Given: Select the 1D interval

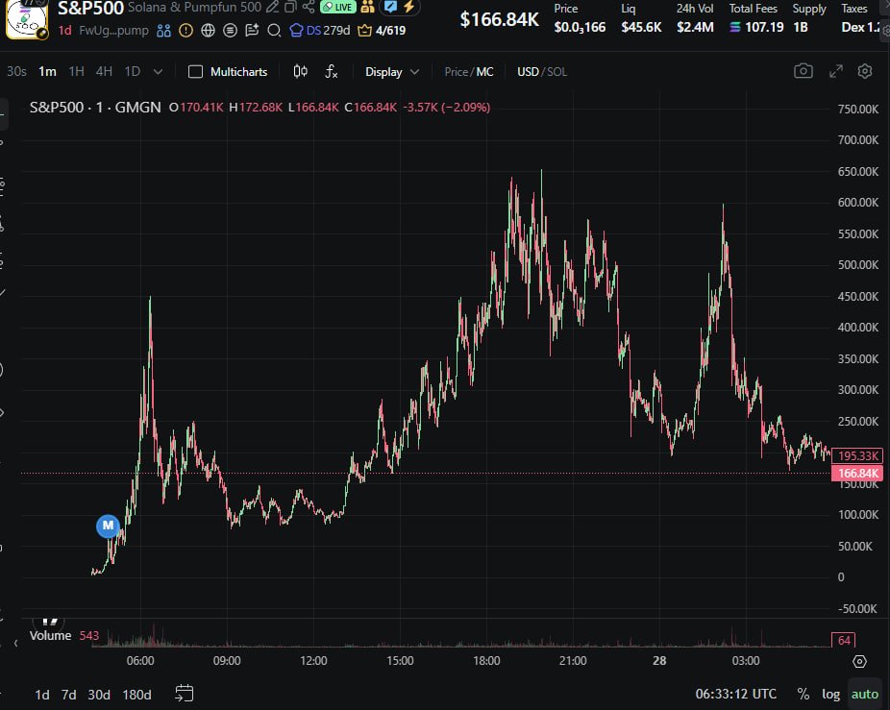Looking at the screenshot, I should point(133,71).
